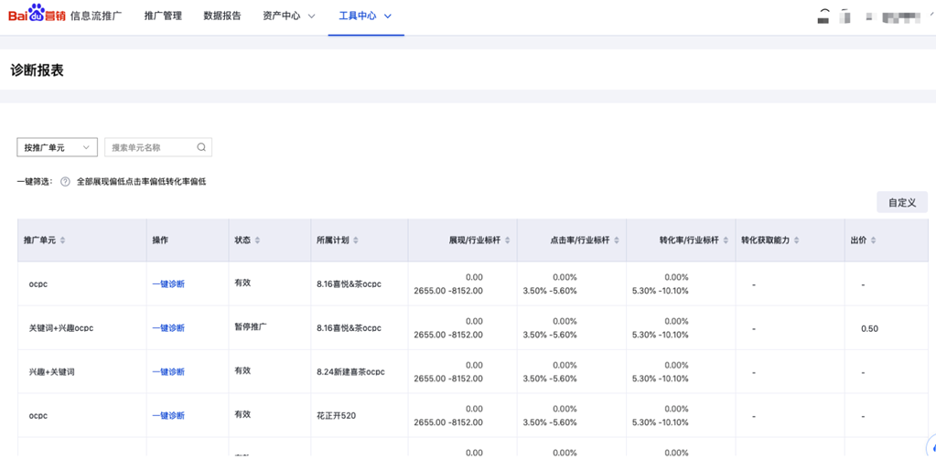
Task: Sort by 推广单元 column sort icon
Action: tap(63, 240)
